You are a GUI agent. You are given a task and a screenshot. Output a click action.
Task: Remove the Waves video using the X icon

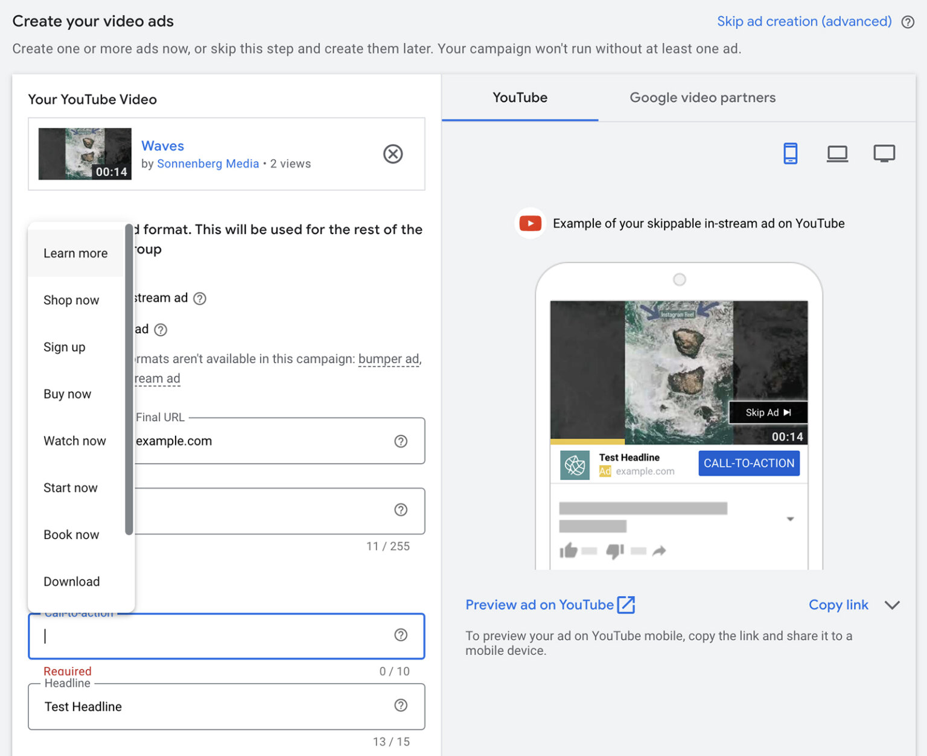click(393, 154)
